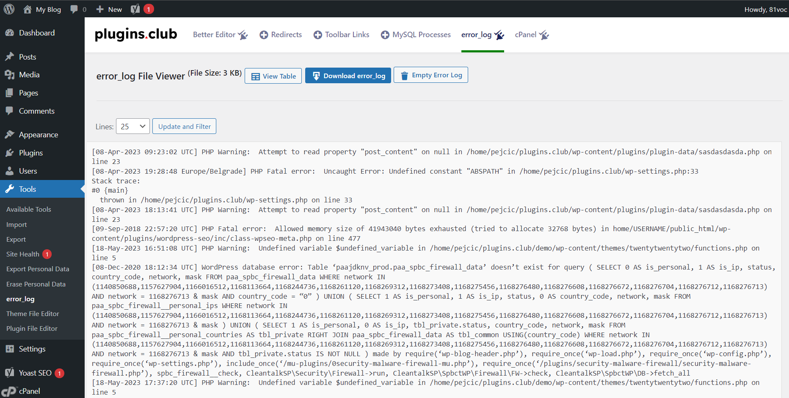Click the Tools wrench icon

click(9, 189)
